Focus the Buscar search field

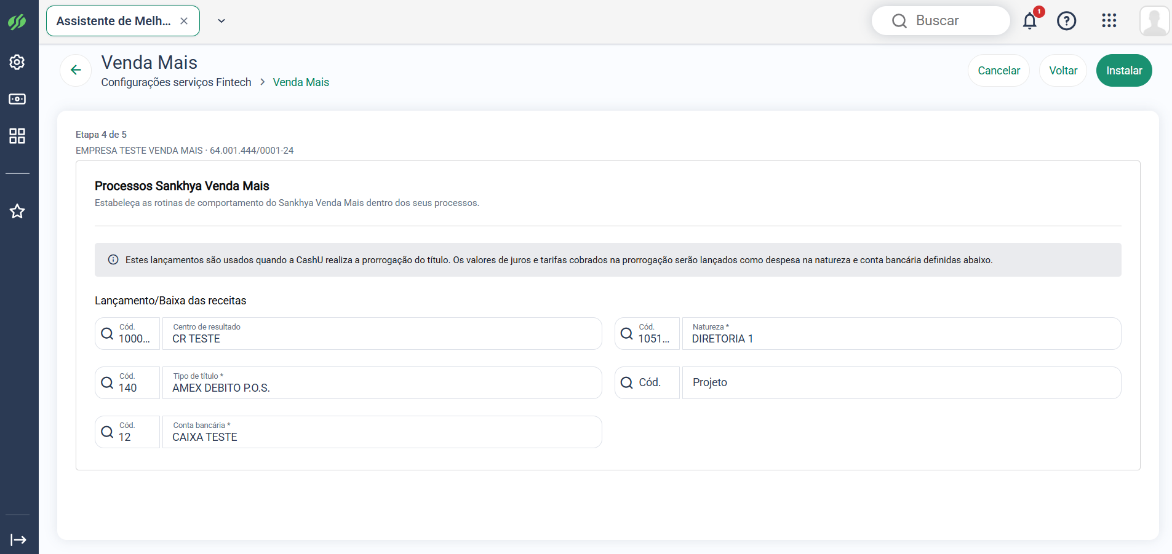point(941,21)
